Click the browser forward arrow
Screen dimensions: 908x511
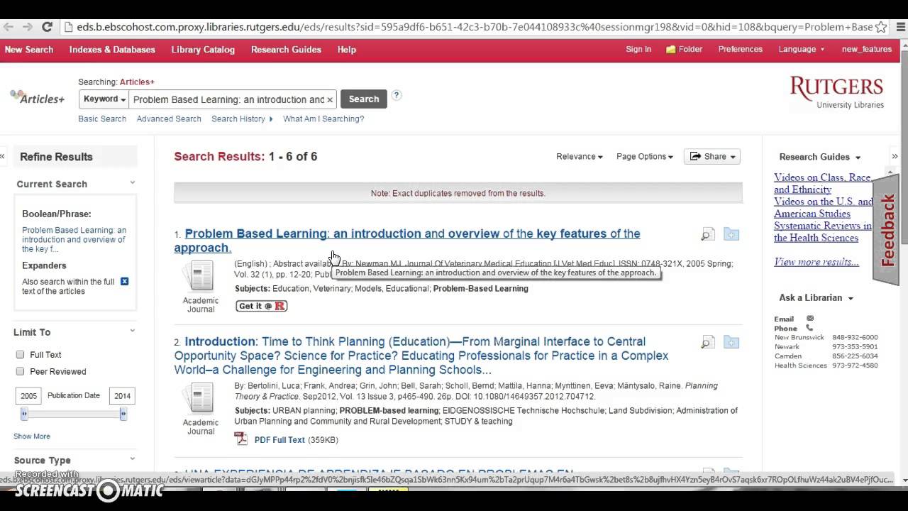pos(27,27)
